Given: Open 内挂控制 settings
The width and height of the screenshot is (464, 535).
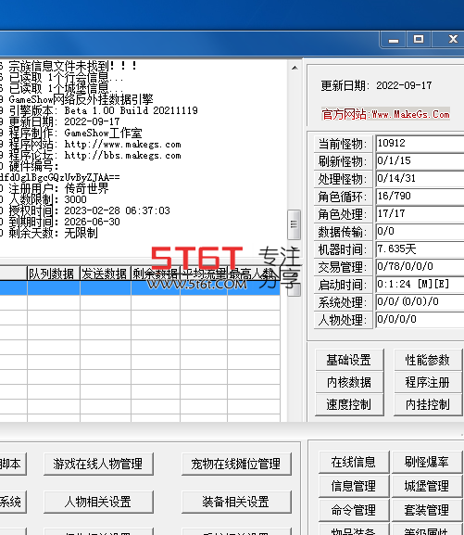Looking at the screenshot, I should 428,404.
